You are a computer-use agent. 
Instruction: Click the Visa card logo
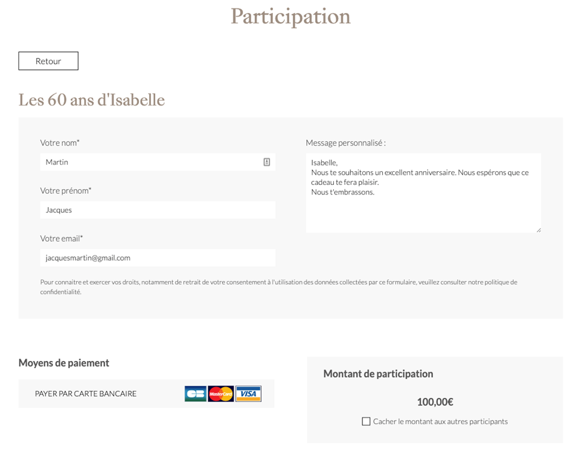[248, 394]
